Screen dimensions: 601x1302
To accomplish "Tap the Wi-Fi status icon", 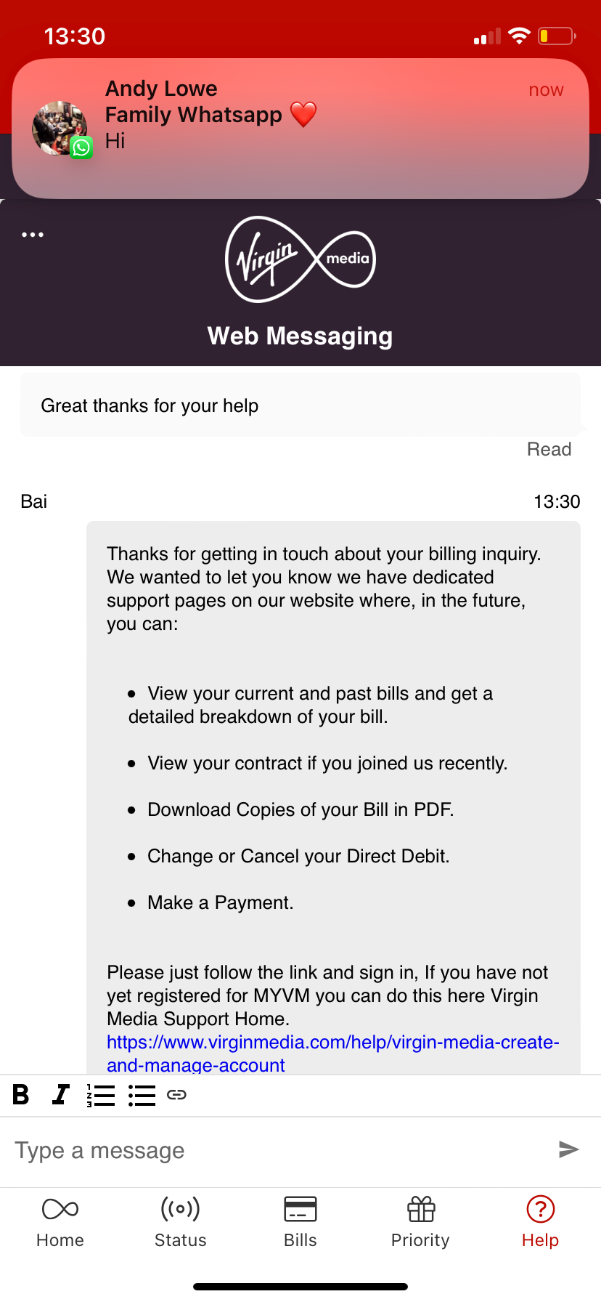I will coord(519,36).
